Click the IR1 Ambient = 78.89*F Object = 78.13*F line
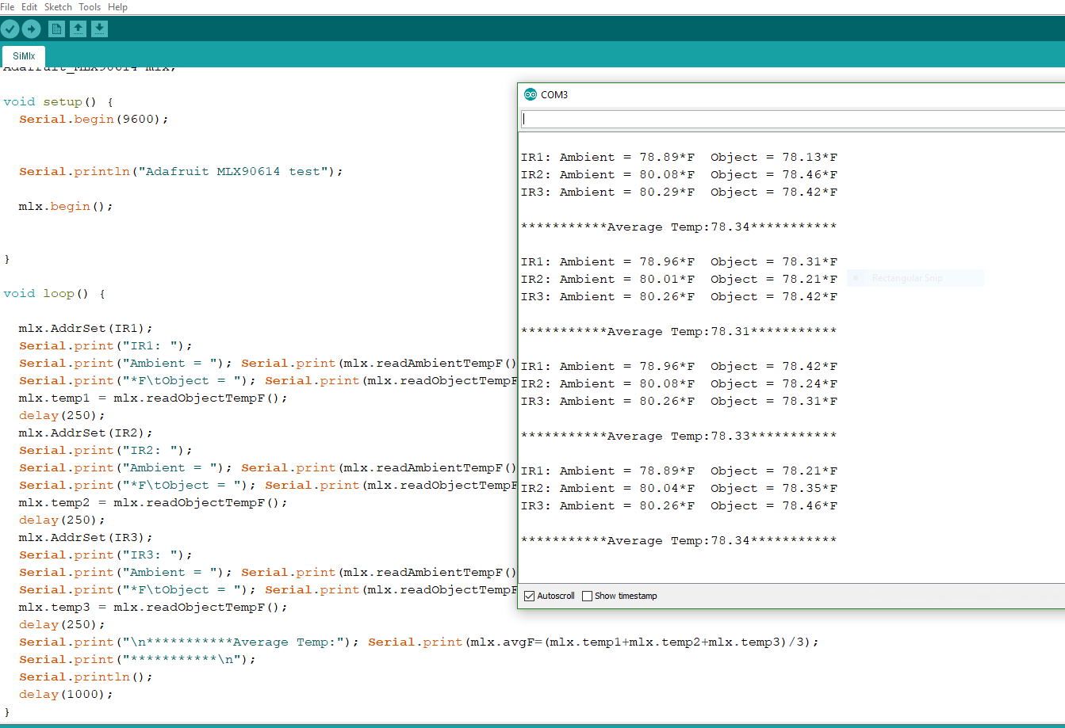The width and height of the screenshot is (1065, 728). coord(679,157)
